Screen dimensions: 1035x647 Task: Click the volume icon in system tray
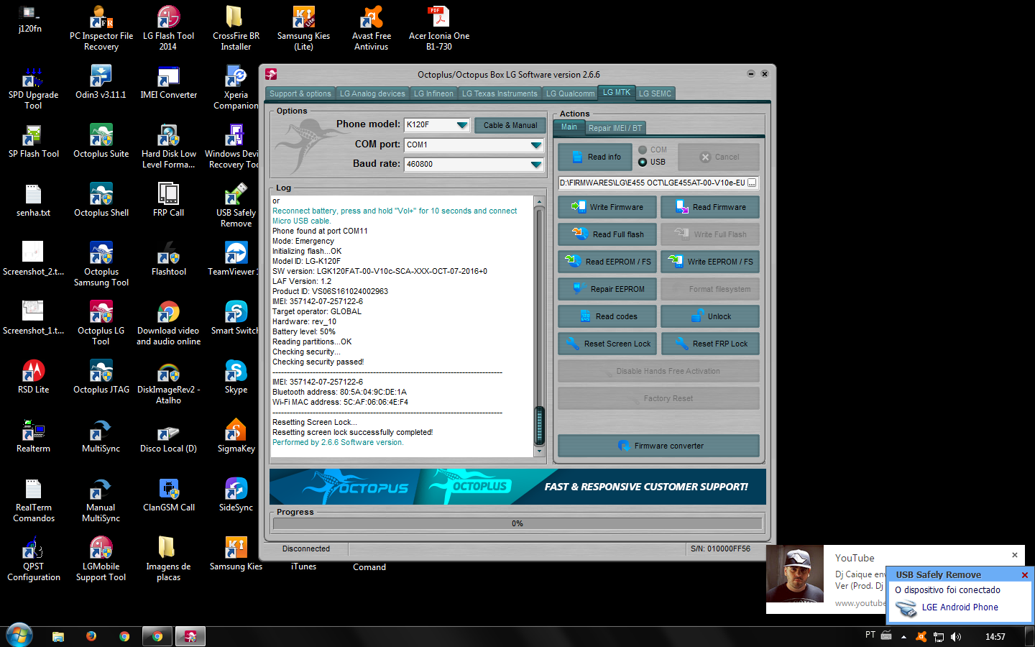coord(955,636)
